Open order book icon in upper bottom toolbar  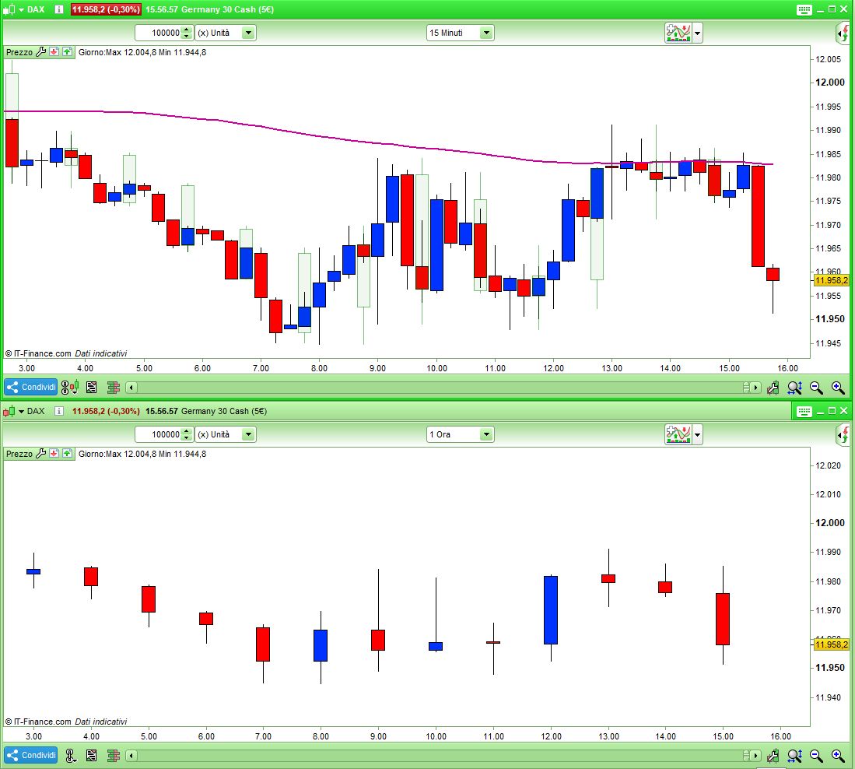(x=114, y=388)
